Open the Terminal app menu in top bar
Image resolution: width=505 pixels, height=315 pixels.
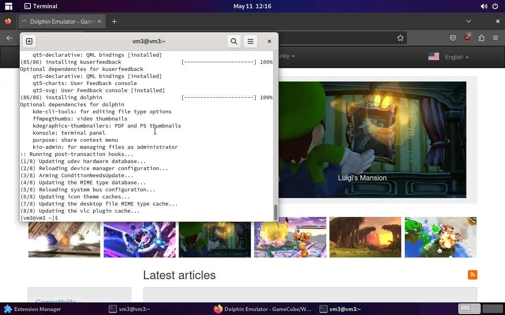[41, 6]
